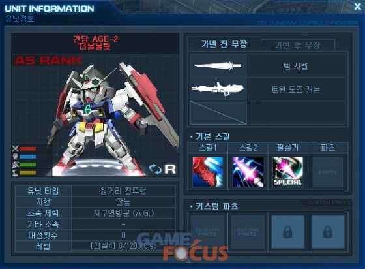This screenshot has height=269, width=365.
Task: Click the beam saber weapon icon
Action: (218, 66)
